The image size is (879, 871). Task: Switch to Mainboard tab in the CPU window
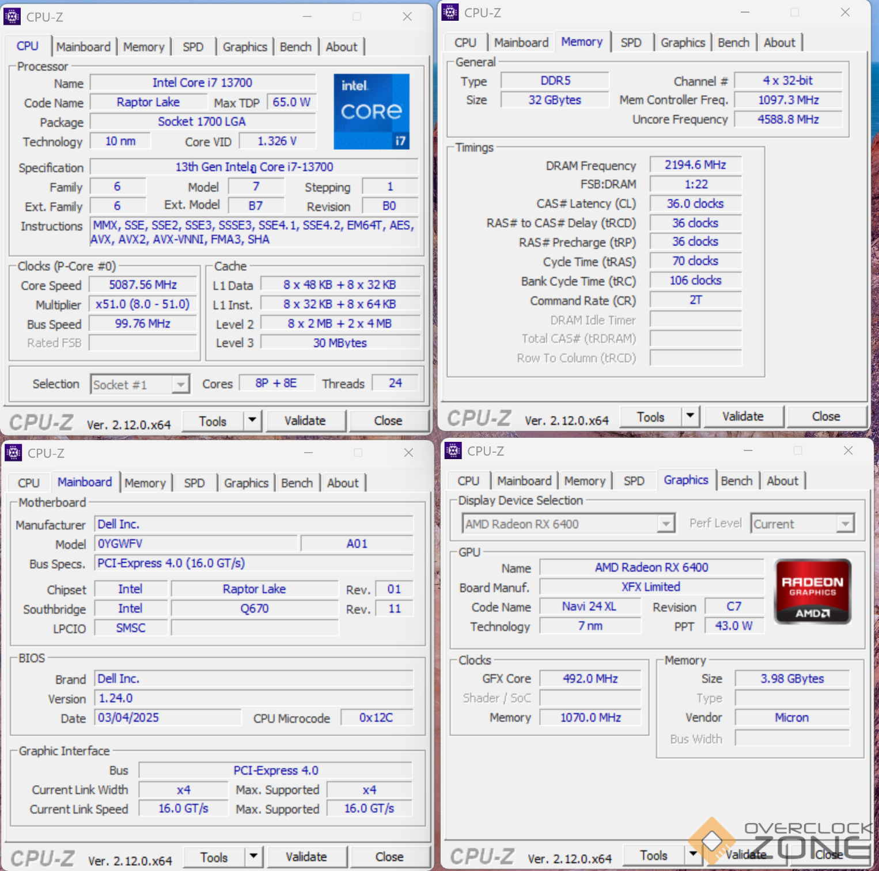[x=84, y=47]
